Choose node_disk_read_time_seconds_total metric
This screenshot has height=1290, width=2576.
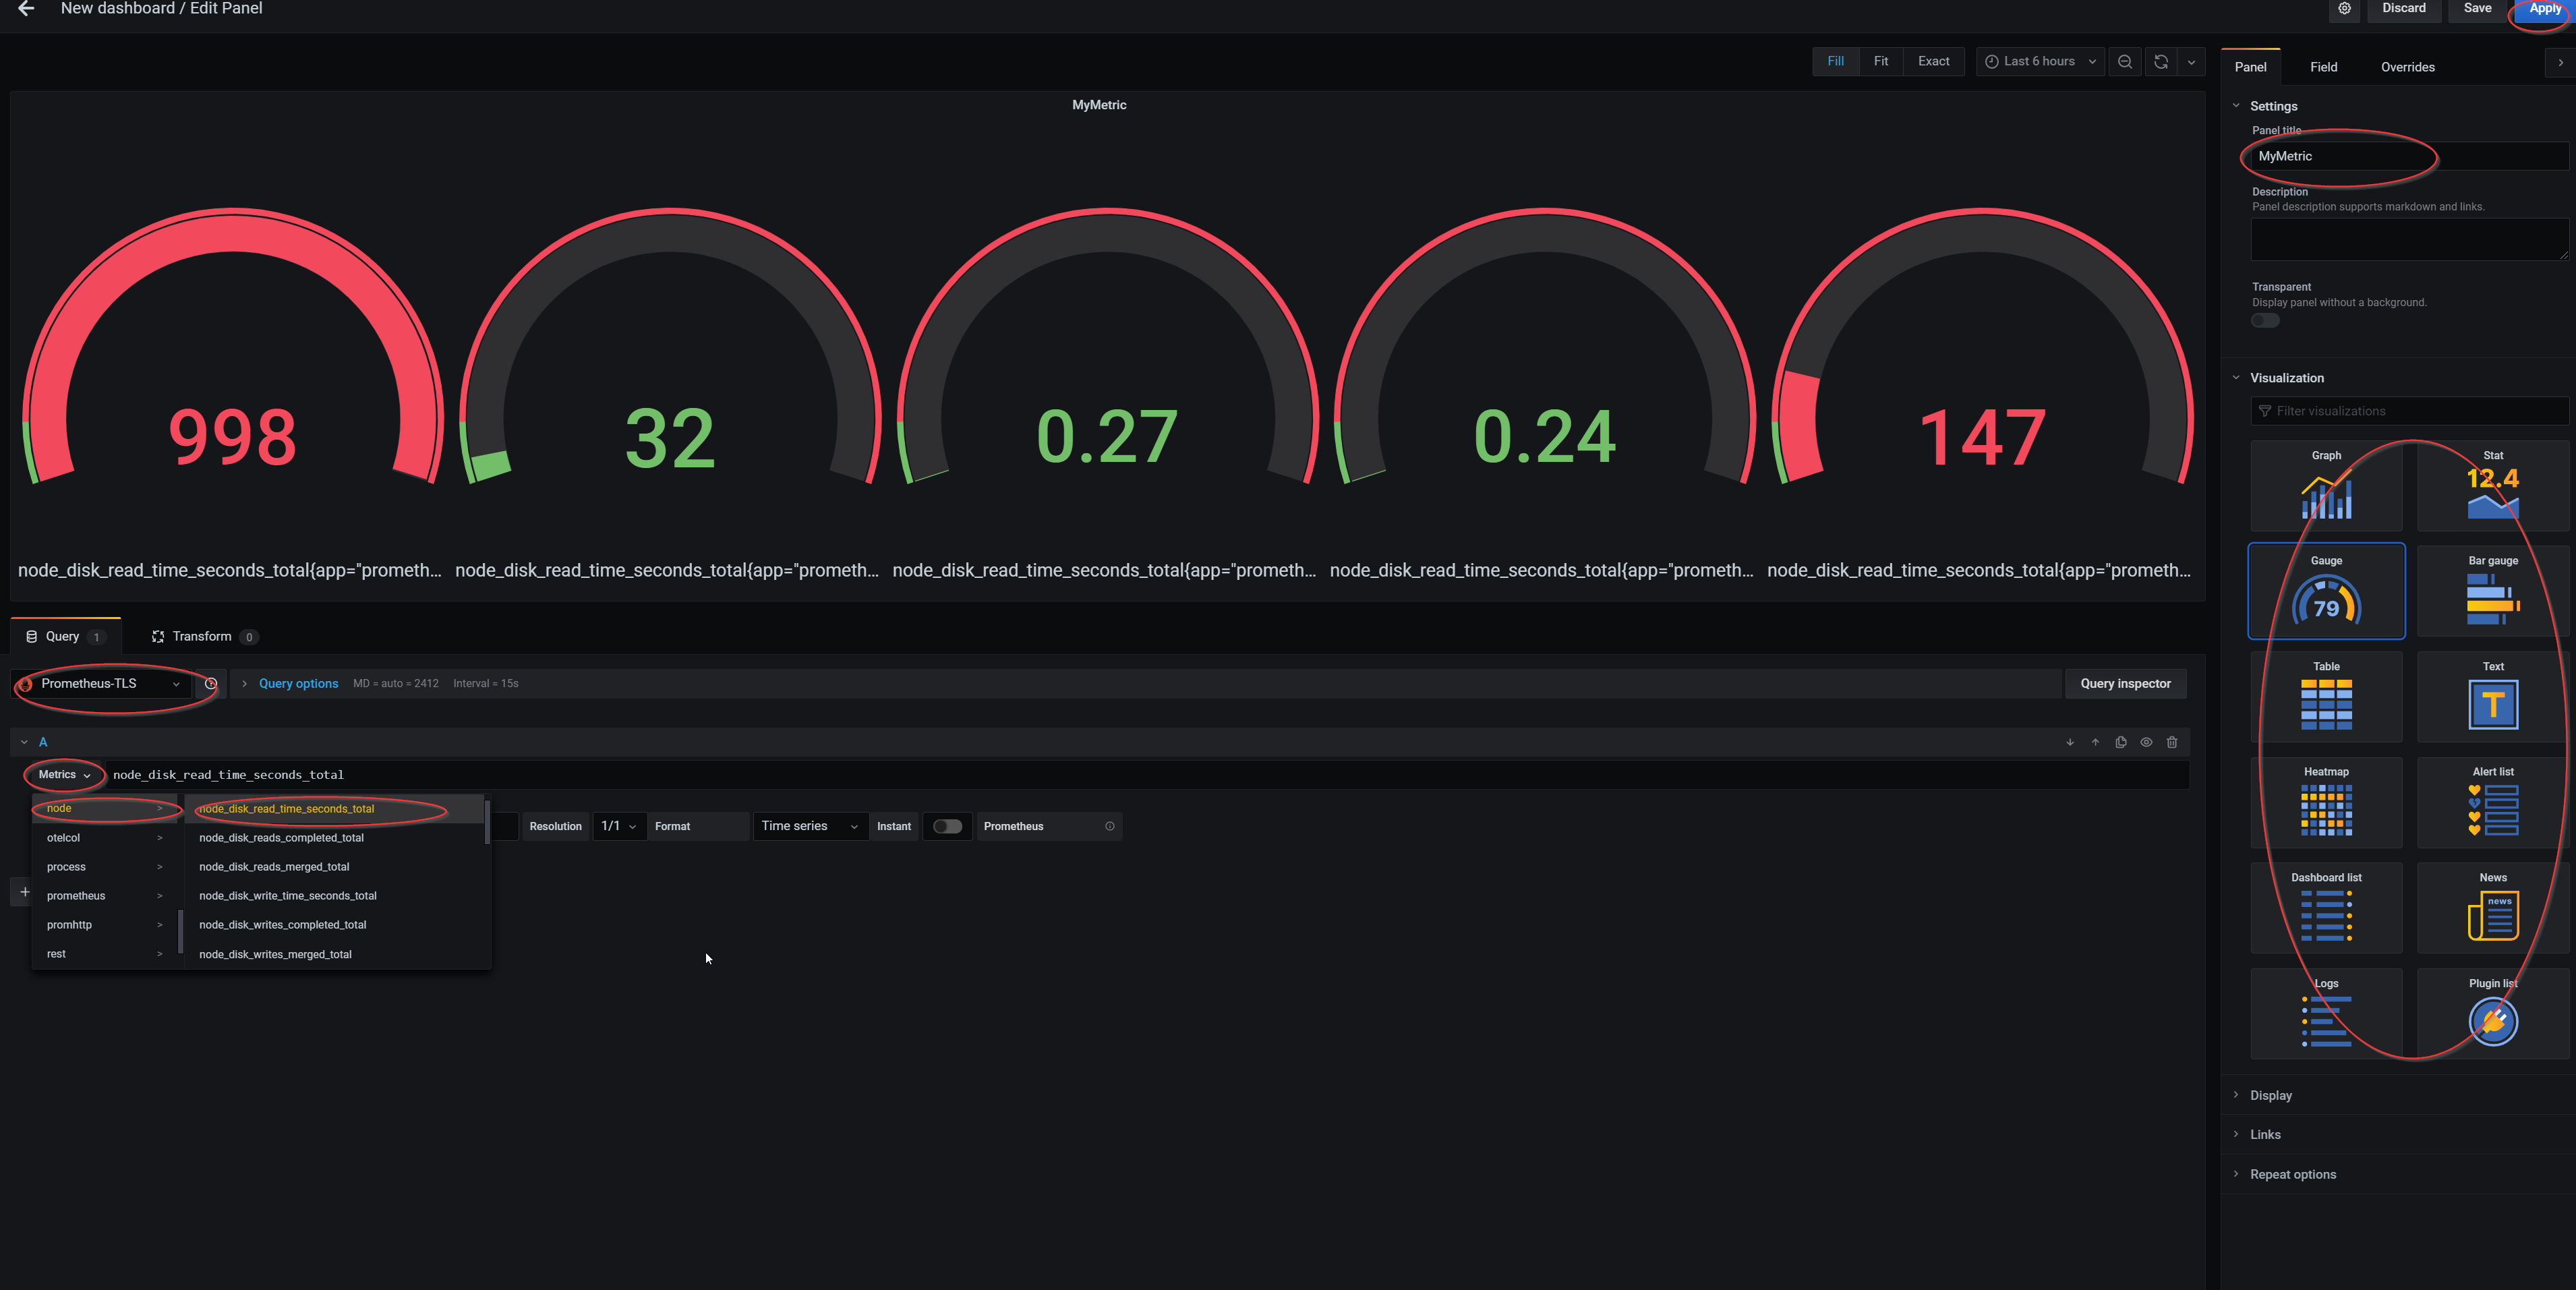[x=335, y=809]
